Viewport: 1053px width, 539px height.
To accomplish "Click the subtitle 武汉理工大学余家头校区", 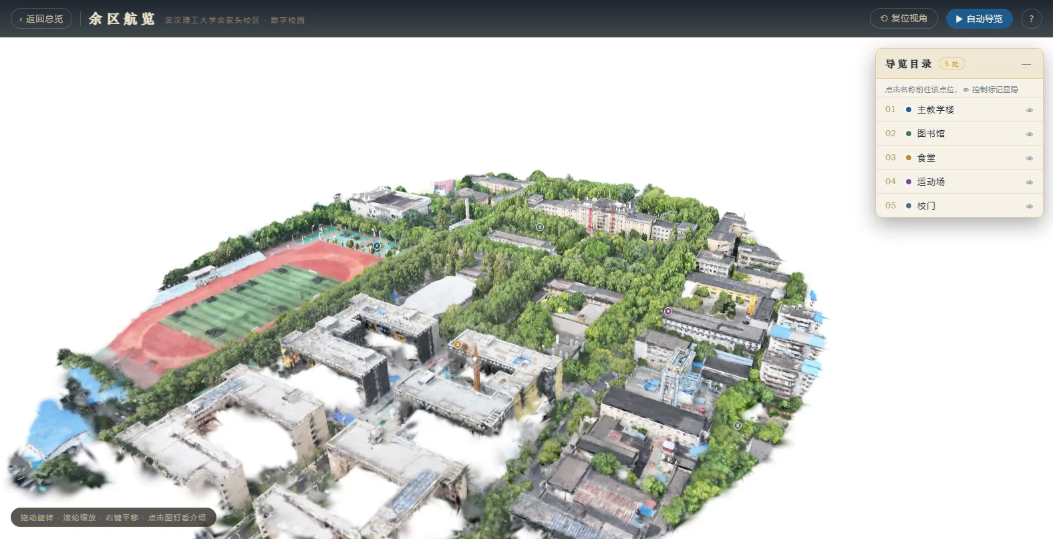I will (x=212, y=20).
